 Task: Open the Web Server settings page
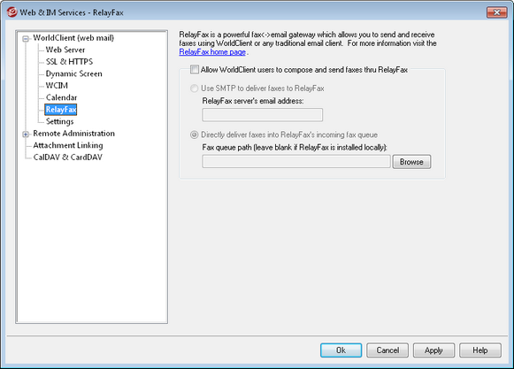tap(65, 50)
